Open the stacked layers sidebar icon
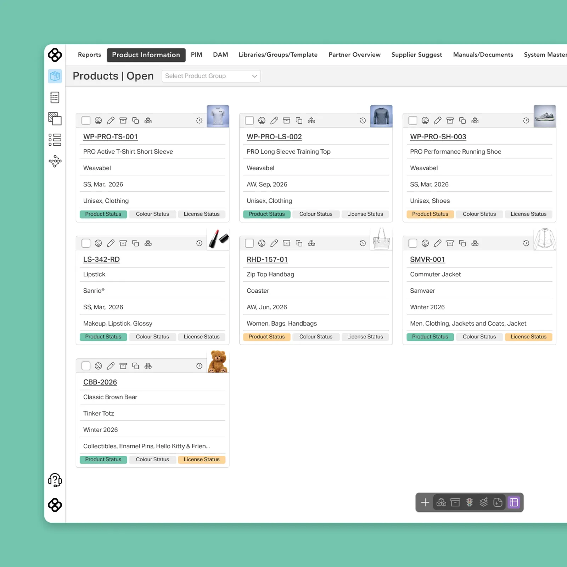Viewport: 567px width, 567px height. tap(55, 119)
